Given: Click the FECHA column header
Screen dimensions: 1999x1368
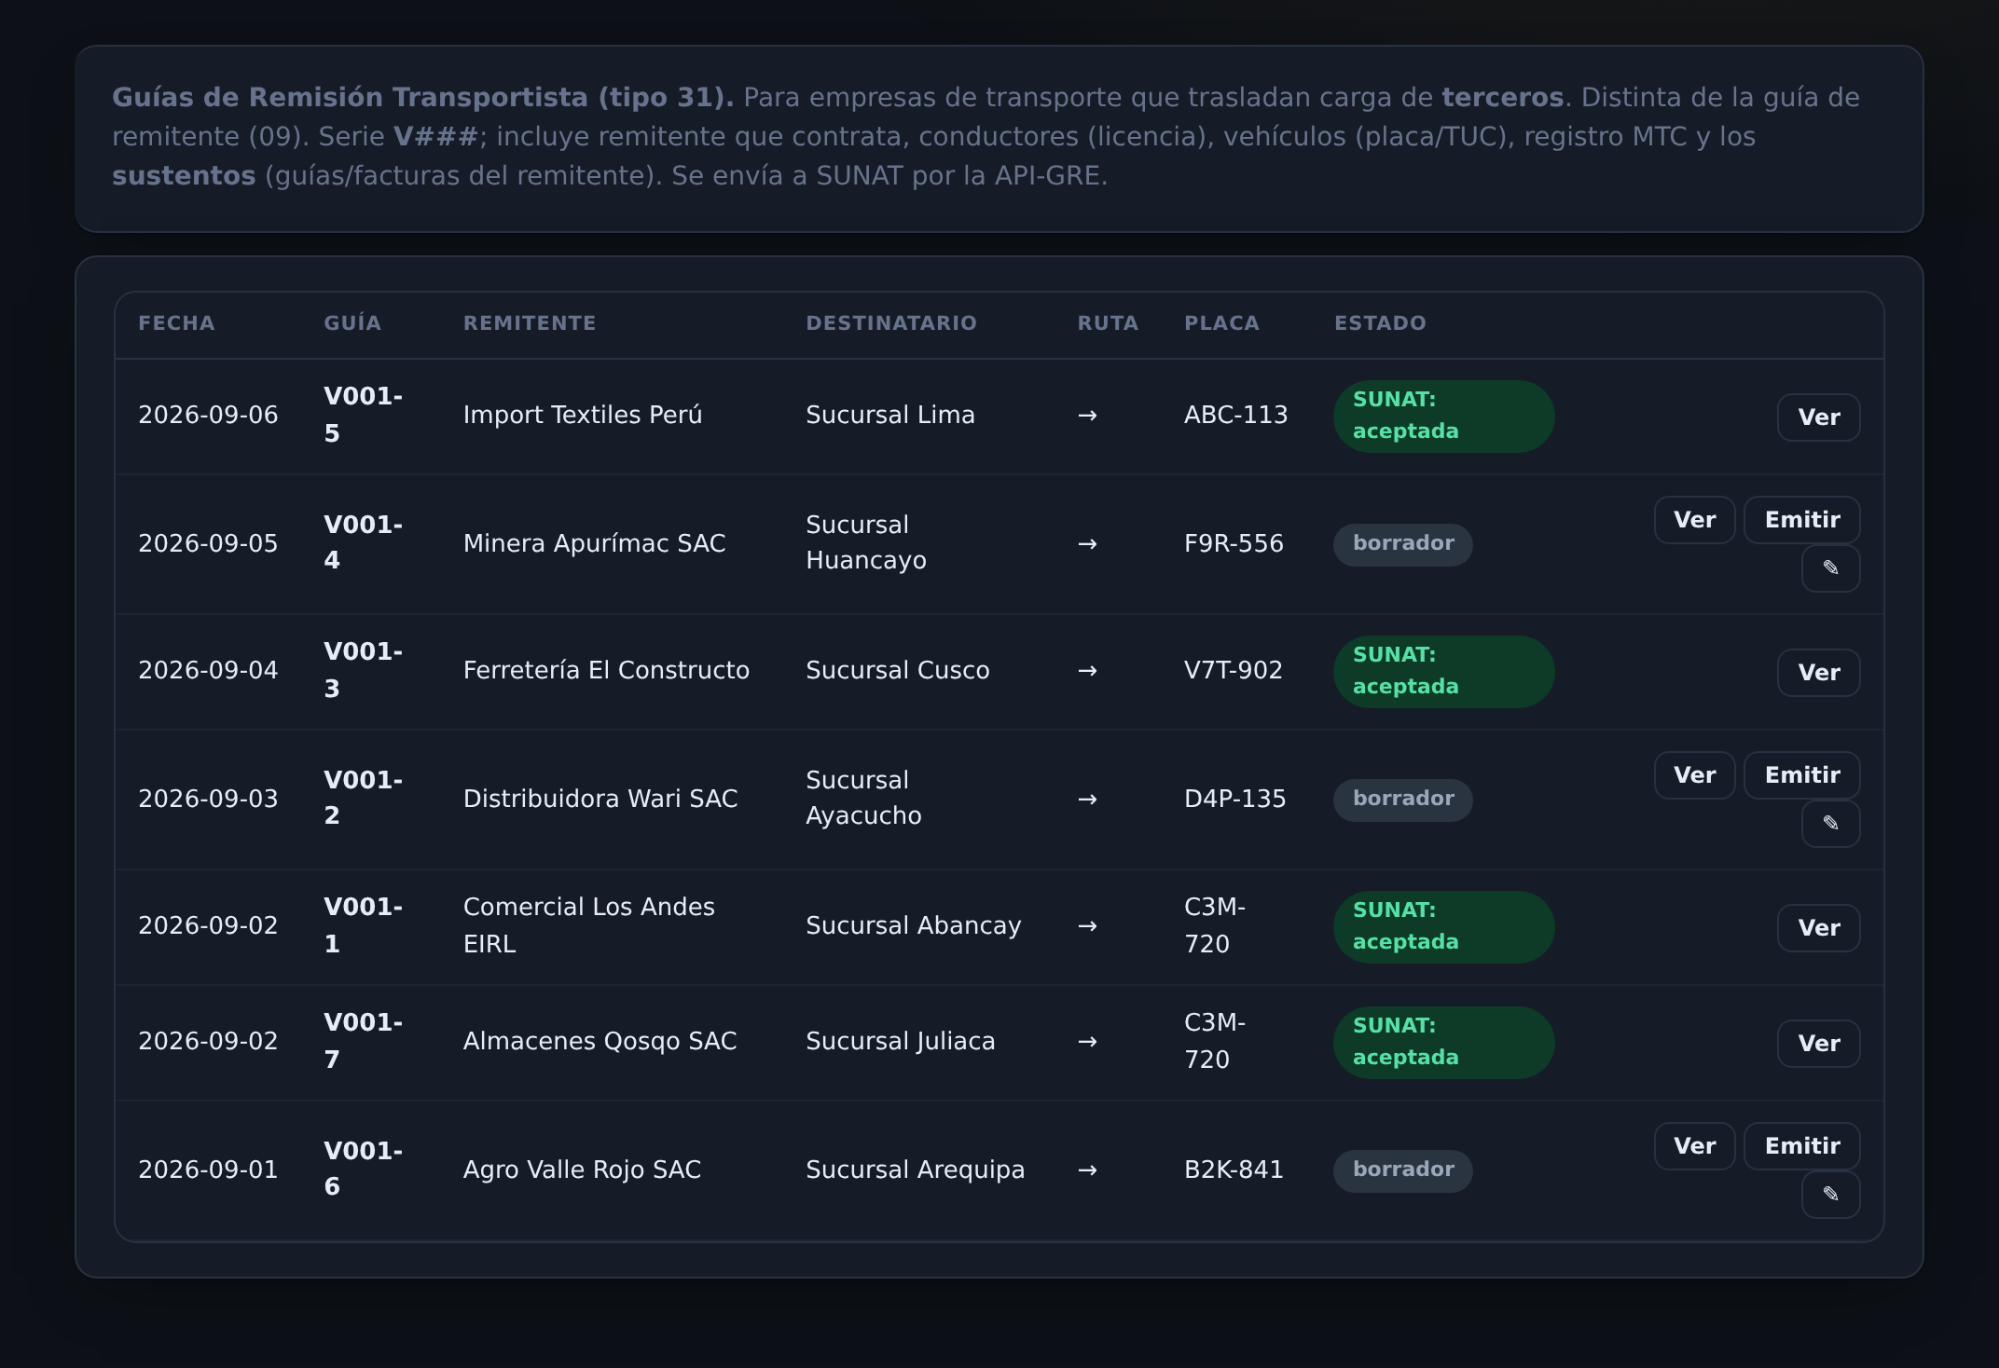Looking at the screenshot, I should click(x=176, y=323).
